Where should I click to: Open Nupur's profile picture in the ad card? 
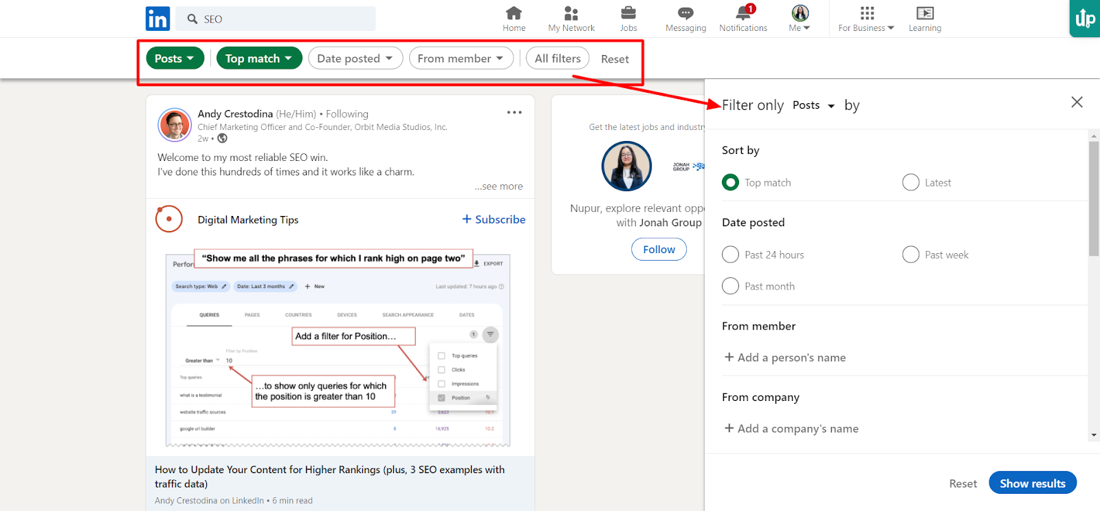point(626,166)
